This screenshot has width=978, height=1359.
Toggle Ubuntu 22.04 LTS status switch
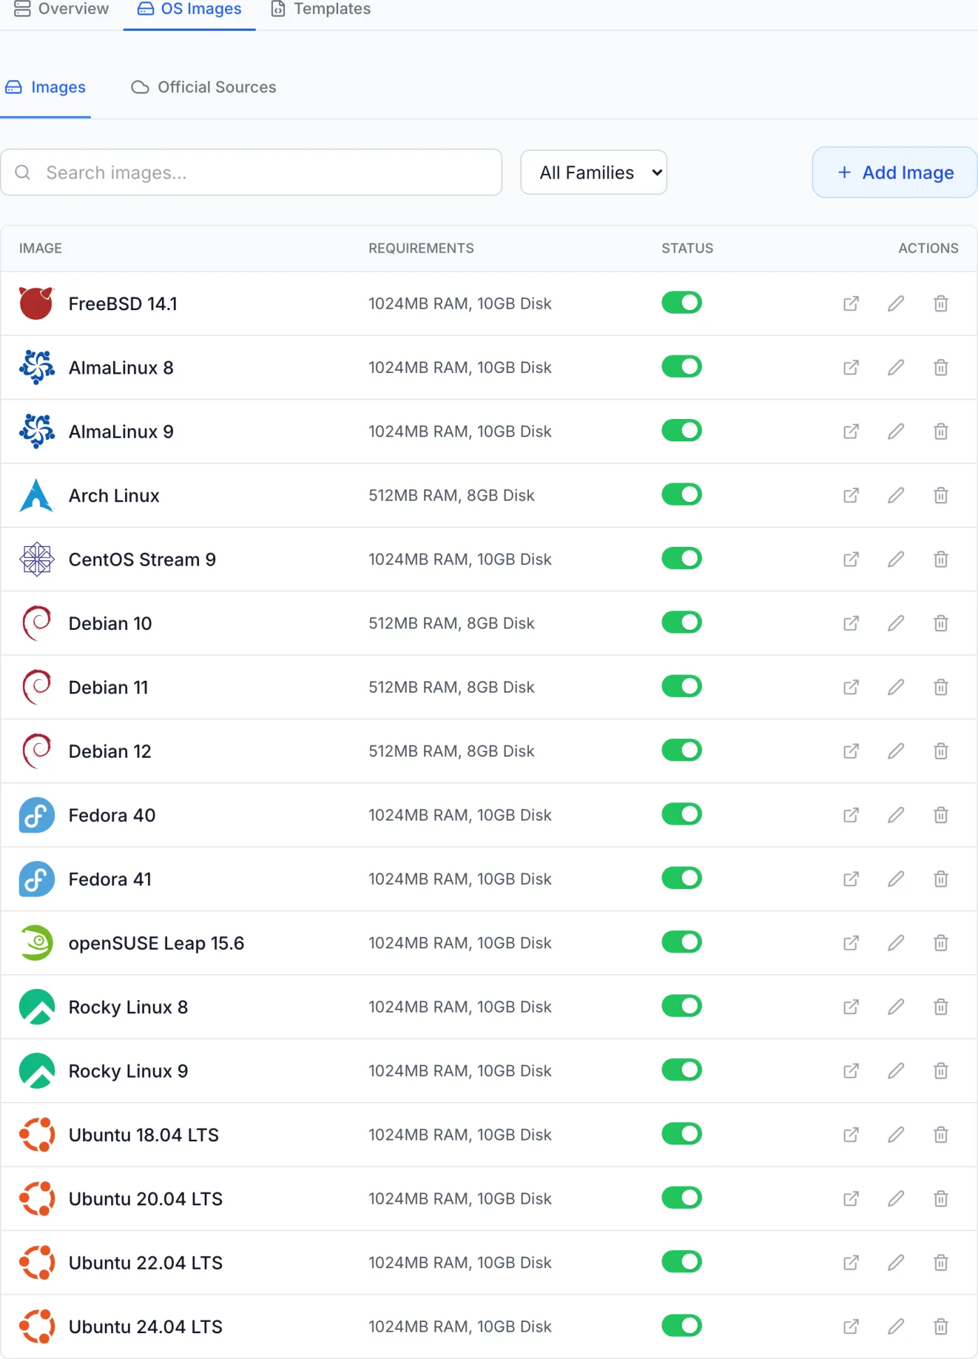tap(682, 1262)
